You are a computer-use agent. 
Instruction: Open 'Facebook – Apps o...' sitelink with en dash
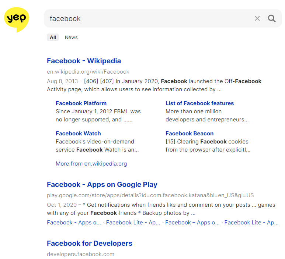point(192,223)
